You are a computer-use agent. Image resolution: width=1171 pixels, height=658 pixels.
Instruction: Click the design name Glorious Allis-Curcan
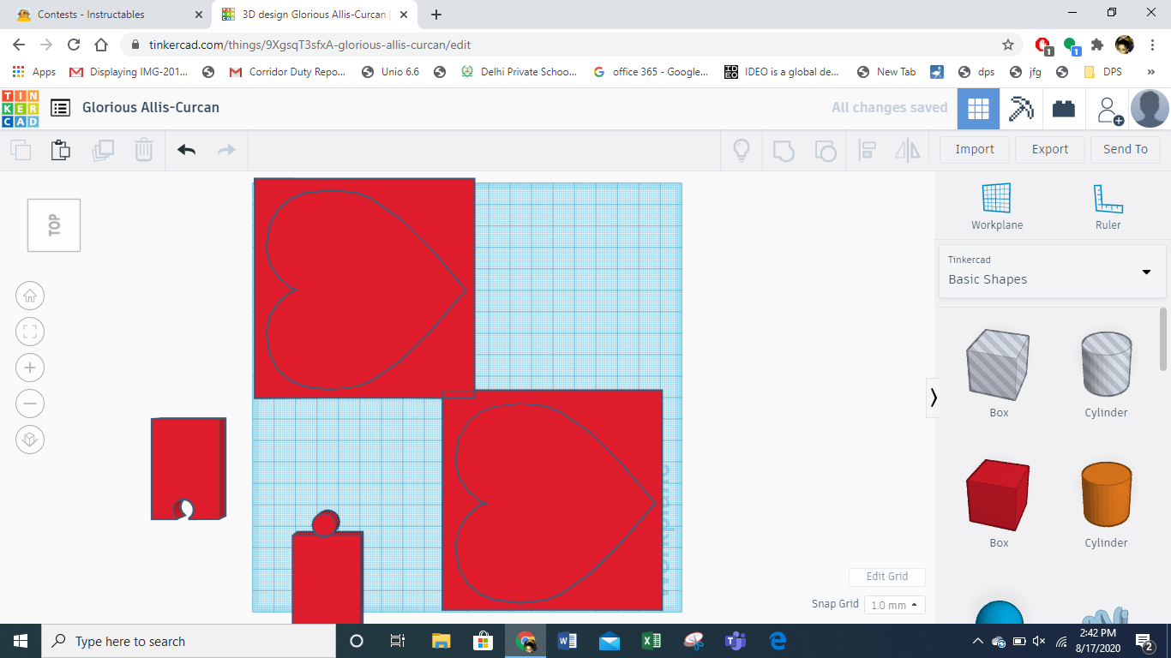[151, 108]
